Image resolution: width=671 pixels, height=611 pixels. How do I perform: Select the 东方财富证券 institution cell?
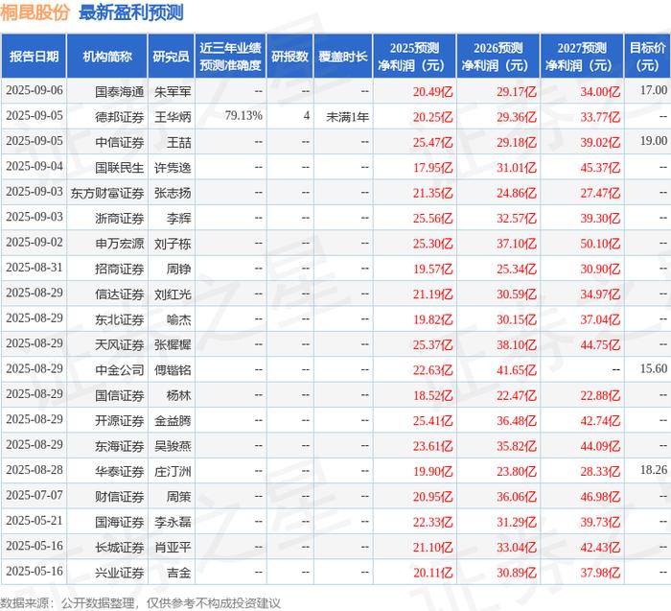107,193
